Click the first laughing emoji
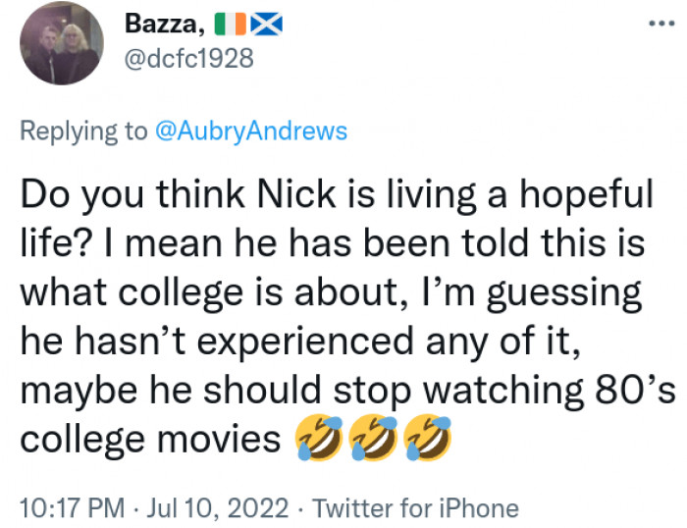 click(316, 438)
